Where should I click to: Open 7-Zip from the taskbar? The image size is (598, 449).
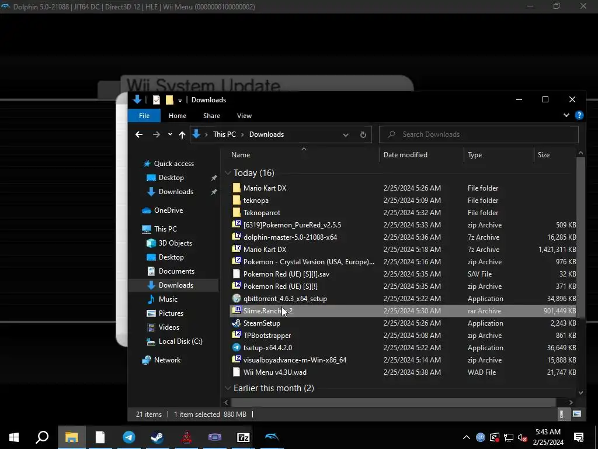click(x=244, y=437)
